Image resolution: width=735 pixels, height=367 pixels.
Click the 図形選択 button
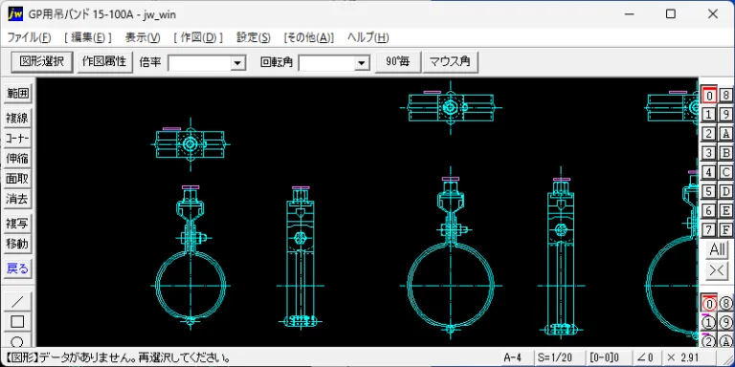coord(42,62)
